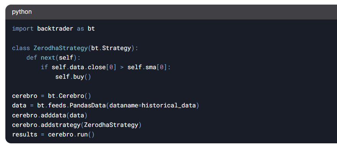Screen dimensions: 337x146
Task: Click bt.Strategy base class text
Action: click(x=111, y=48)
